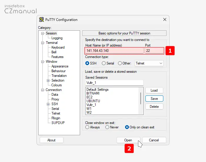The width and height of the screenshot is (206, 162).
Task: Click the Load button
Action: (154, 90)
